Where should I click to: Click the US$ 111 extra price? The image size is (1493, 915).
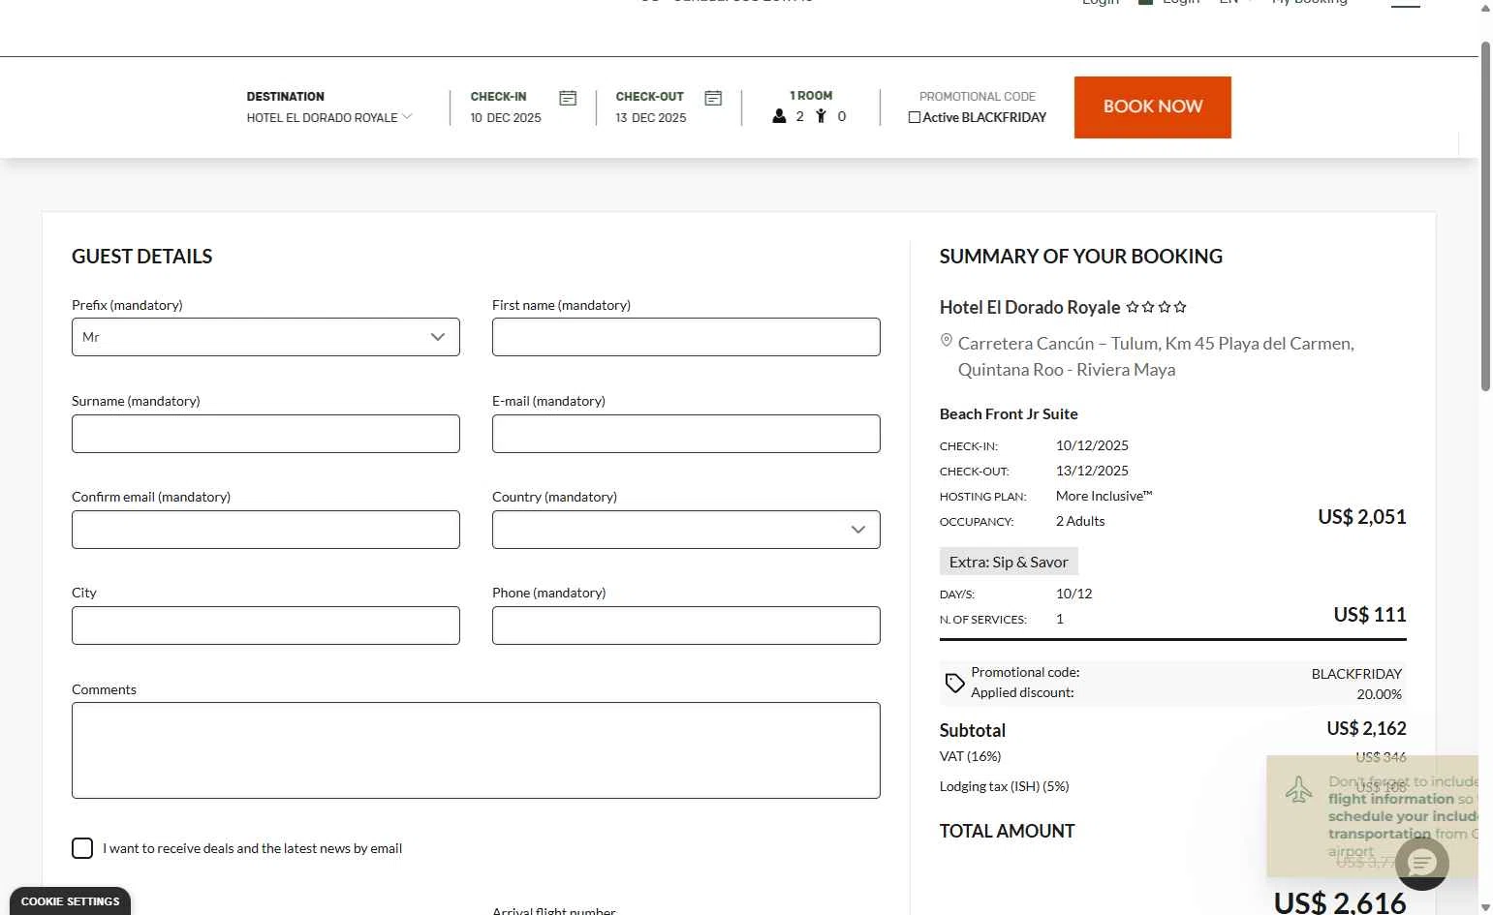point(1370,615)
